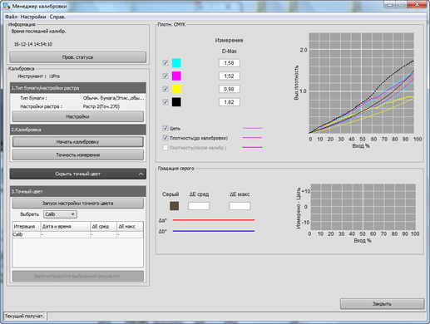Click the magenta color swatch
Viewport: 430px width, 324px height.
(x=176, y=76)
